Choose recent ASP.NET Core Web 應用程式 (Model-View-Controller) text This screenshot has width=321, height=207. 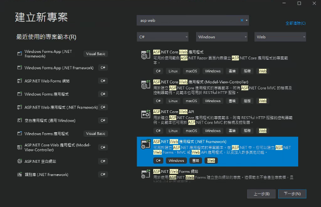coord(57,147)
